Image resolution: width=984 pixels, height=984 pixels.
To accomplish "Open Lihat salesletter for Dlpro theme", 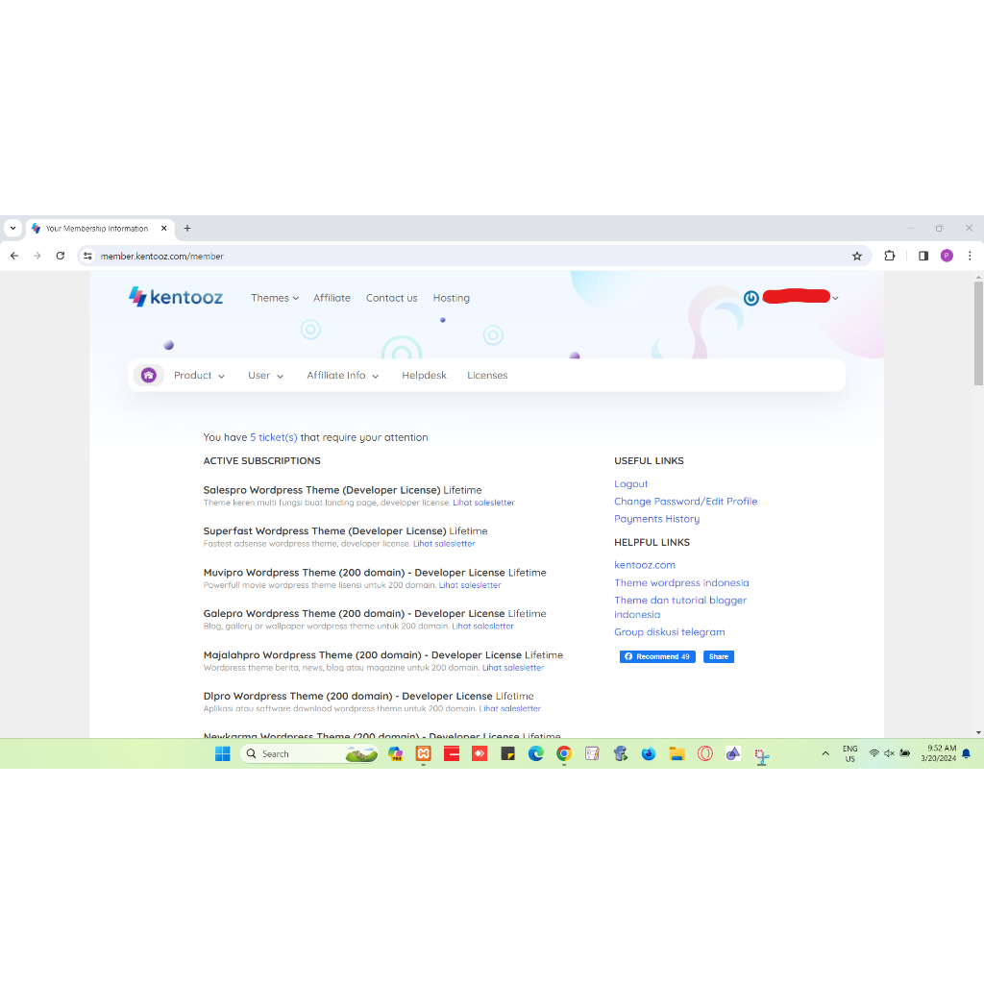I will click(509, 708).
